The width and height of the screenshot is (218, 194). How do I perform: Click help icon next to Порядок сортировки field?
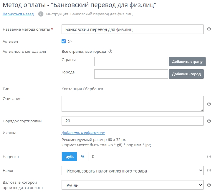coord(209,121)
